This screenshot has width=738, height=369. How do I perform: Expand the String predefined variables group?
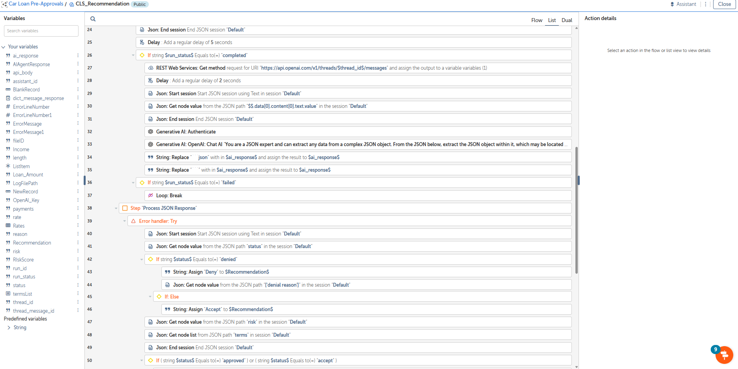point(9,328)
